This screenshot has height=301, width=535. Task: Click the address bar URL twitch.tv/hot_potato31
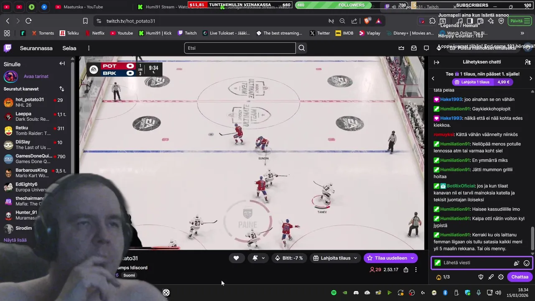tap(131, 21)
